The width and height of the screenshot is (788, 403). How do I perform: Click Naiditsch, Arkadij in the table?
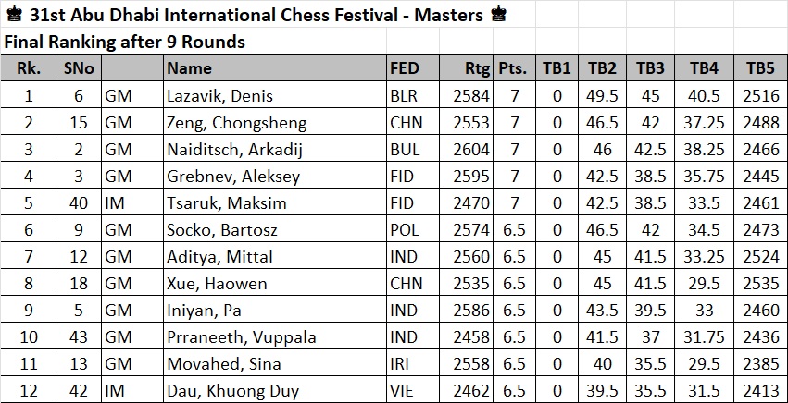(275, 149)
